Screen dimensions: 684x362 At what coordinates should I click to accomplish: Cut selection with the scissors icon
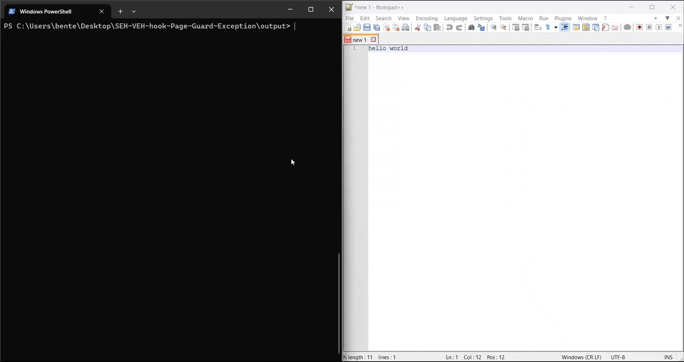pyautogui.click(x=417, y=27)
